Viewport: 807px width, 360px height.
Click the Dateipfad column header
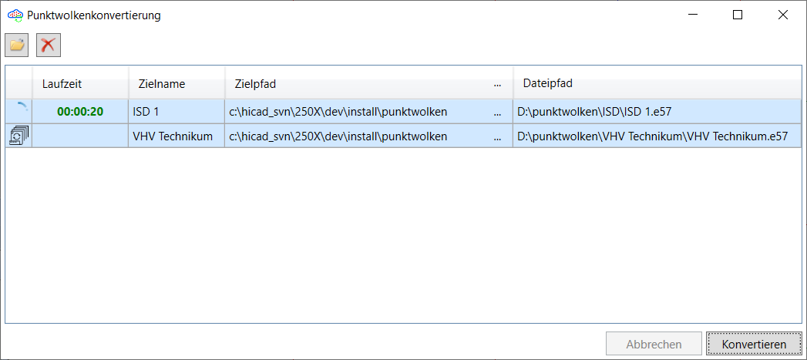[x=547, y=83]
